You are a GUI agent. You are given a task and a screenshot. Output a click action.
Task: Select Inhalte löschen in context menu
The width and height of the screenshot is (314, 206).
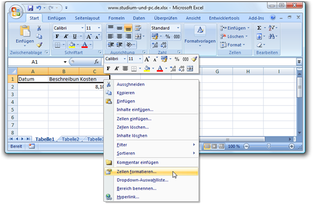pos(152,135)
